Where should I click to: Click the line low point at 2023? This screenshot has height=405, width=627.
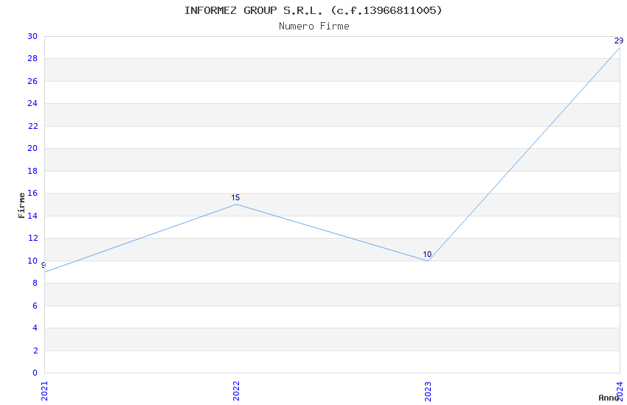click(429, 261)
